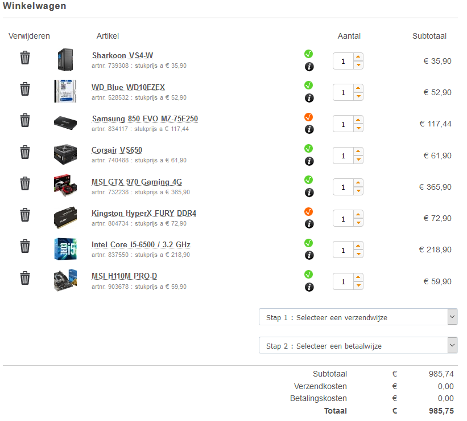The image size is (467, 421).
Task: Click green availability icon for Intel Core i5-6500
Action: coord(309,243)
